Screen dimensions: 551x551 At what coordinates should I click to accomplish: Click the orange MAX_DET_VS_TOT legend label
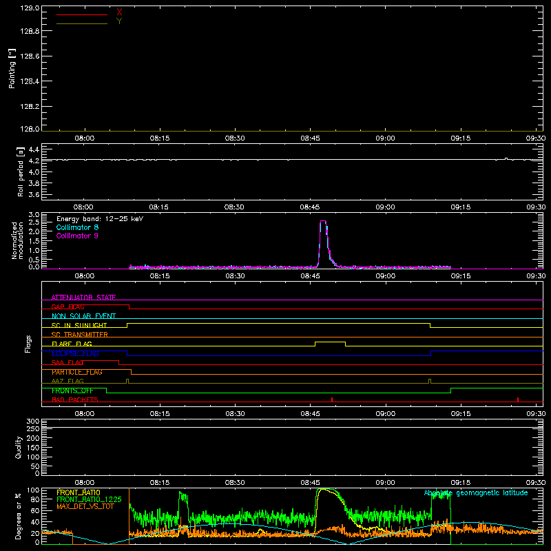click(x=85, y=506)
